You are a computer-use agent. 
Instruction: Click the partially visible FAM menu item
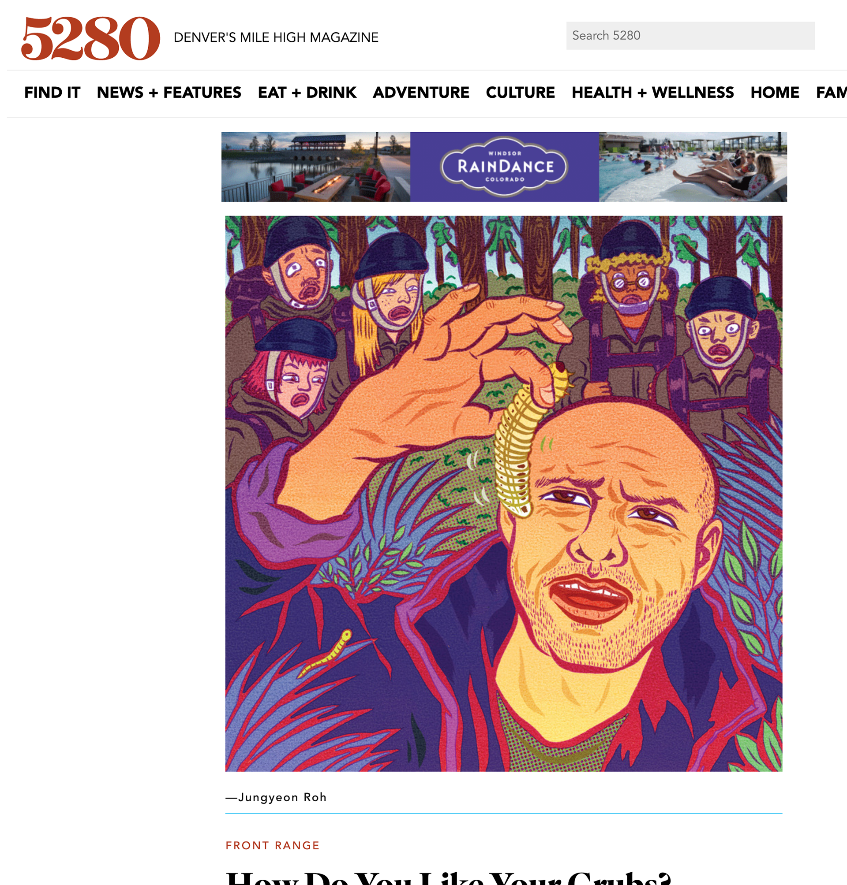[831, 93]
